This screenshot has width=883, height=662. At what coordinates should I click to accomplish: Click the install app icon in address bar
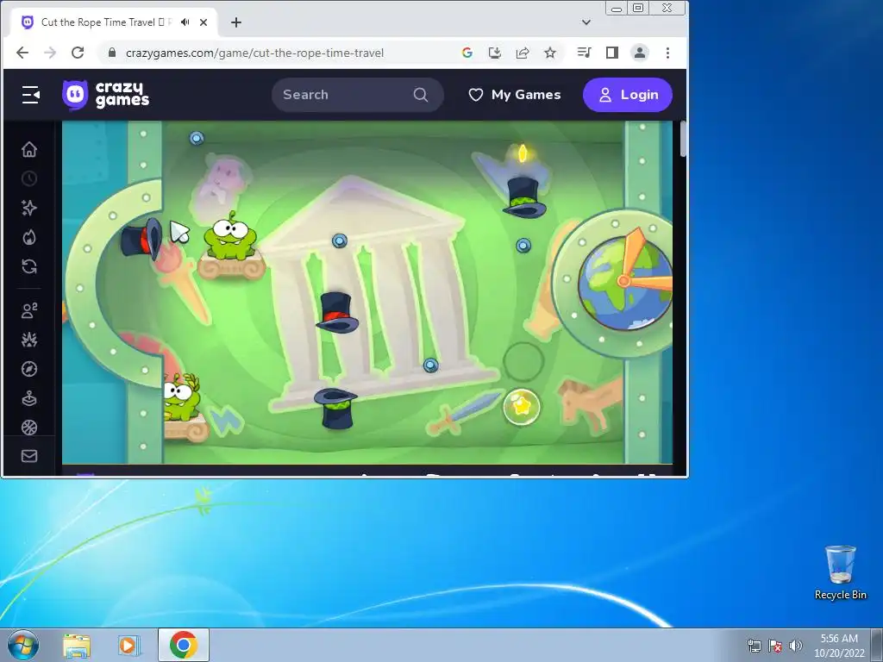pos(494,53)
